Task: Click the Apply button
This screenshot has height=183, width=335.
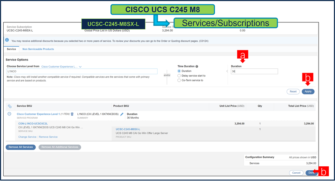Action: click(x=308, y=91)
